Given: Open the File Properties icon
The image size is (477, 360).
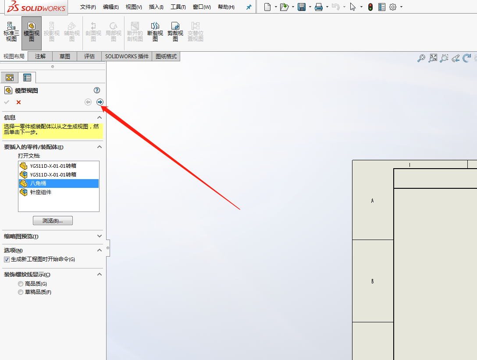Looking at the screenshot, I should point(381,7).
